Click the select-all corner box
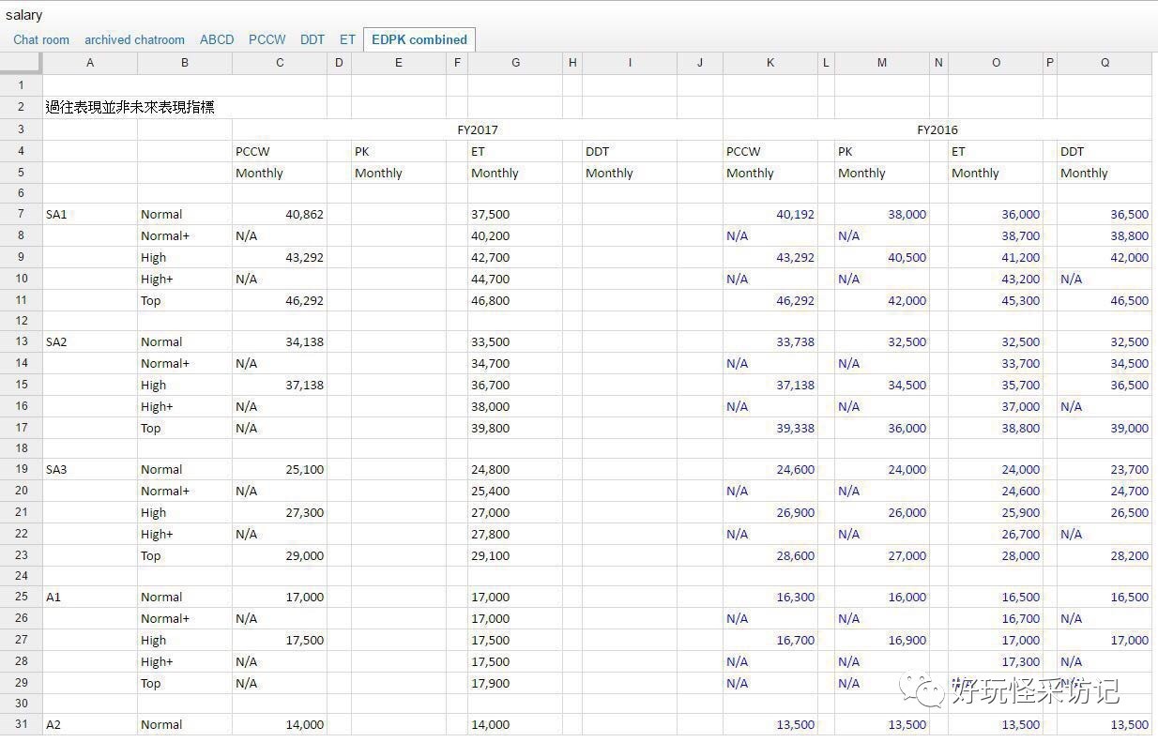The width and height of the screenshot is (1158, 742). coord(21,63)
